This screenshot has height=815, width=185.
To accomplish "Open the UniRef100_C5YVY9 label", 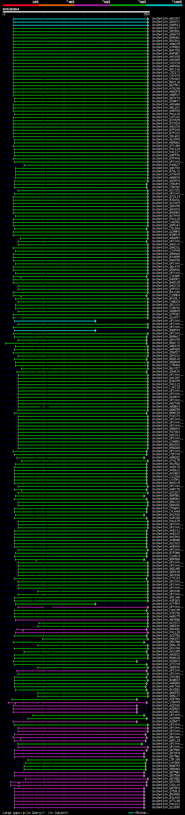I will click(x=166, y=76).
